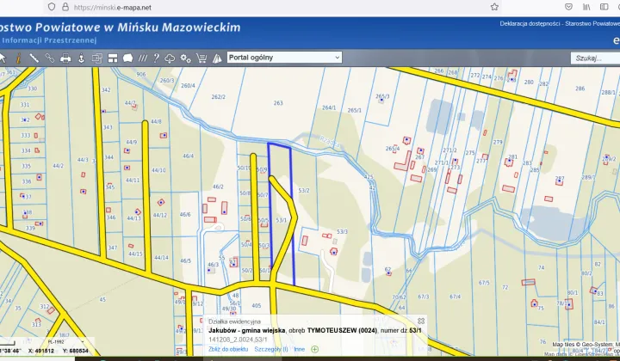620x361 pixels.
Task: Click parcel label 342 on map
Action: point(106,90)
